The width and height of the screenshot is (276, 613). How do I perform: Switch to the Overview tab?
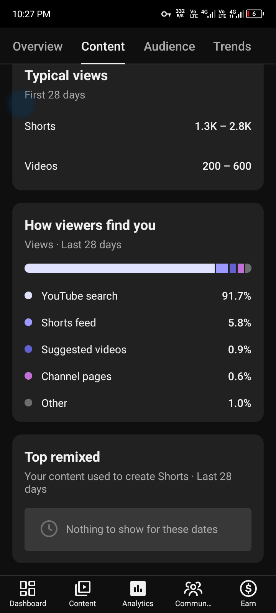(x=38, y=46)
